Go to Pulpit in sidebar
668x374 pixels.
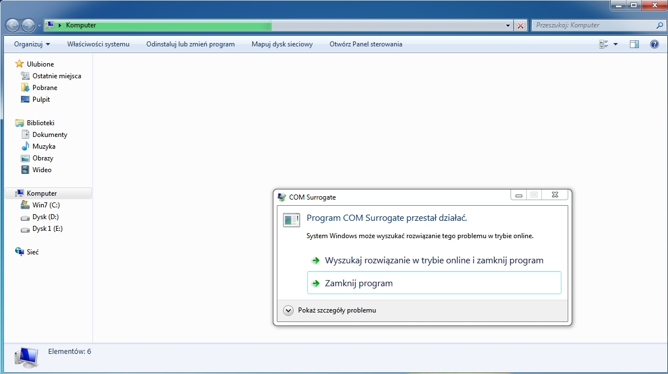pos(41,100)
